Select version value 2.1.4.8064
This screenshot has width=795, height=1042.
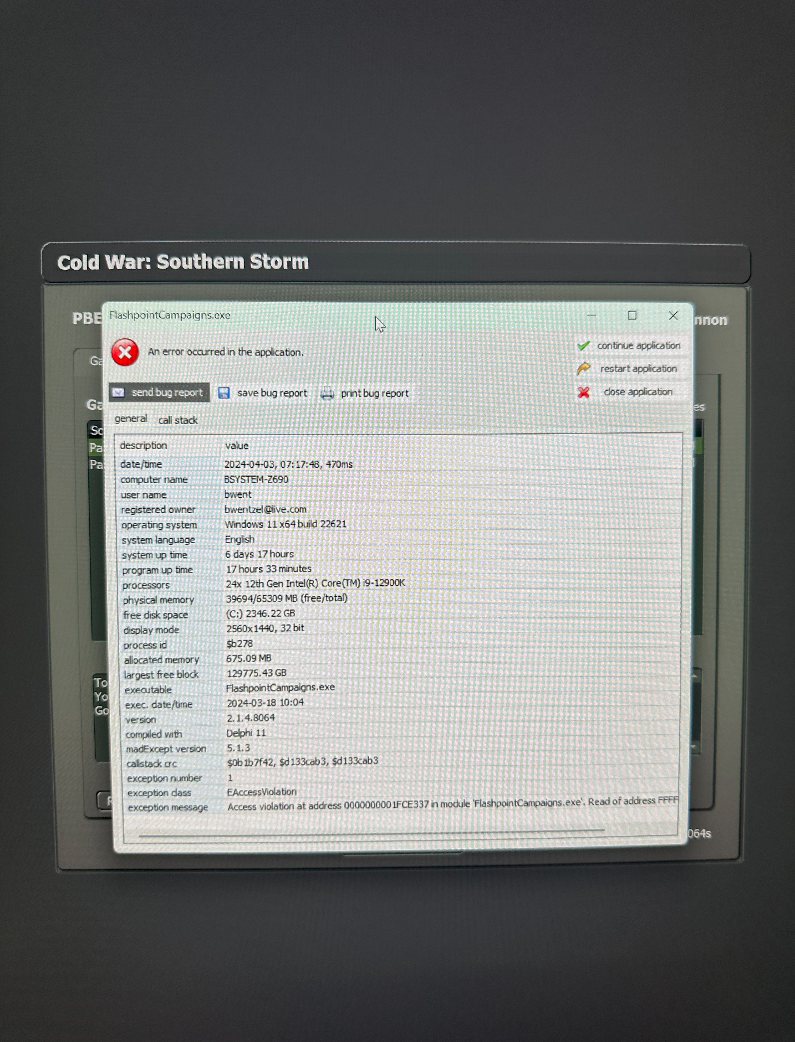(250, 718)
